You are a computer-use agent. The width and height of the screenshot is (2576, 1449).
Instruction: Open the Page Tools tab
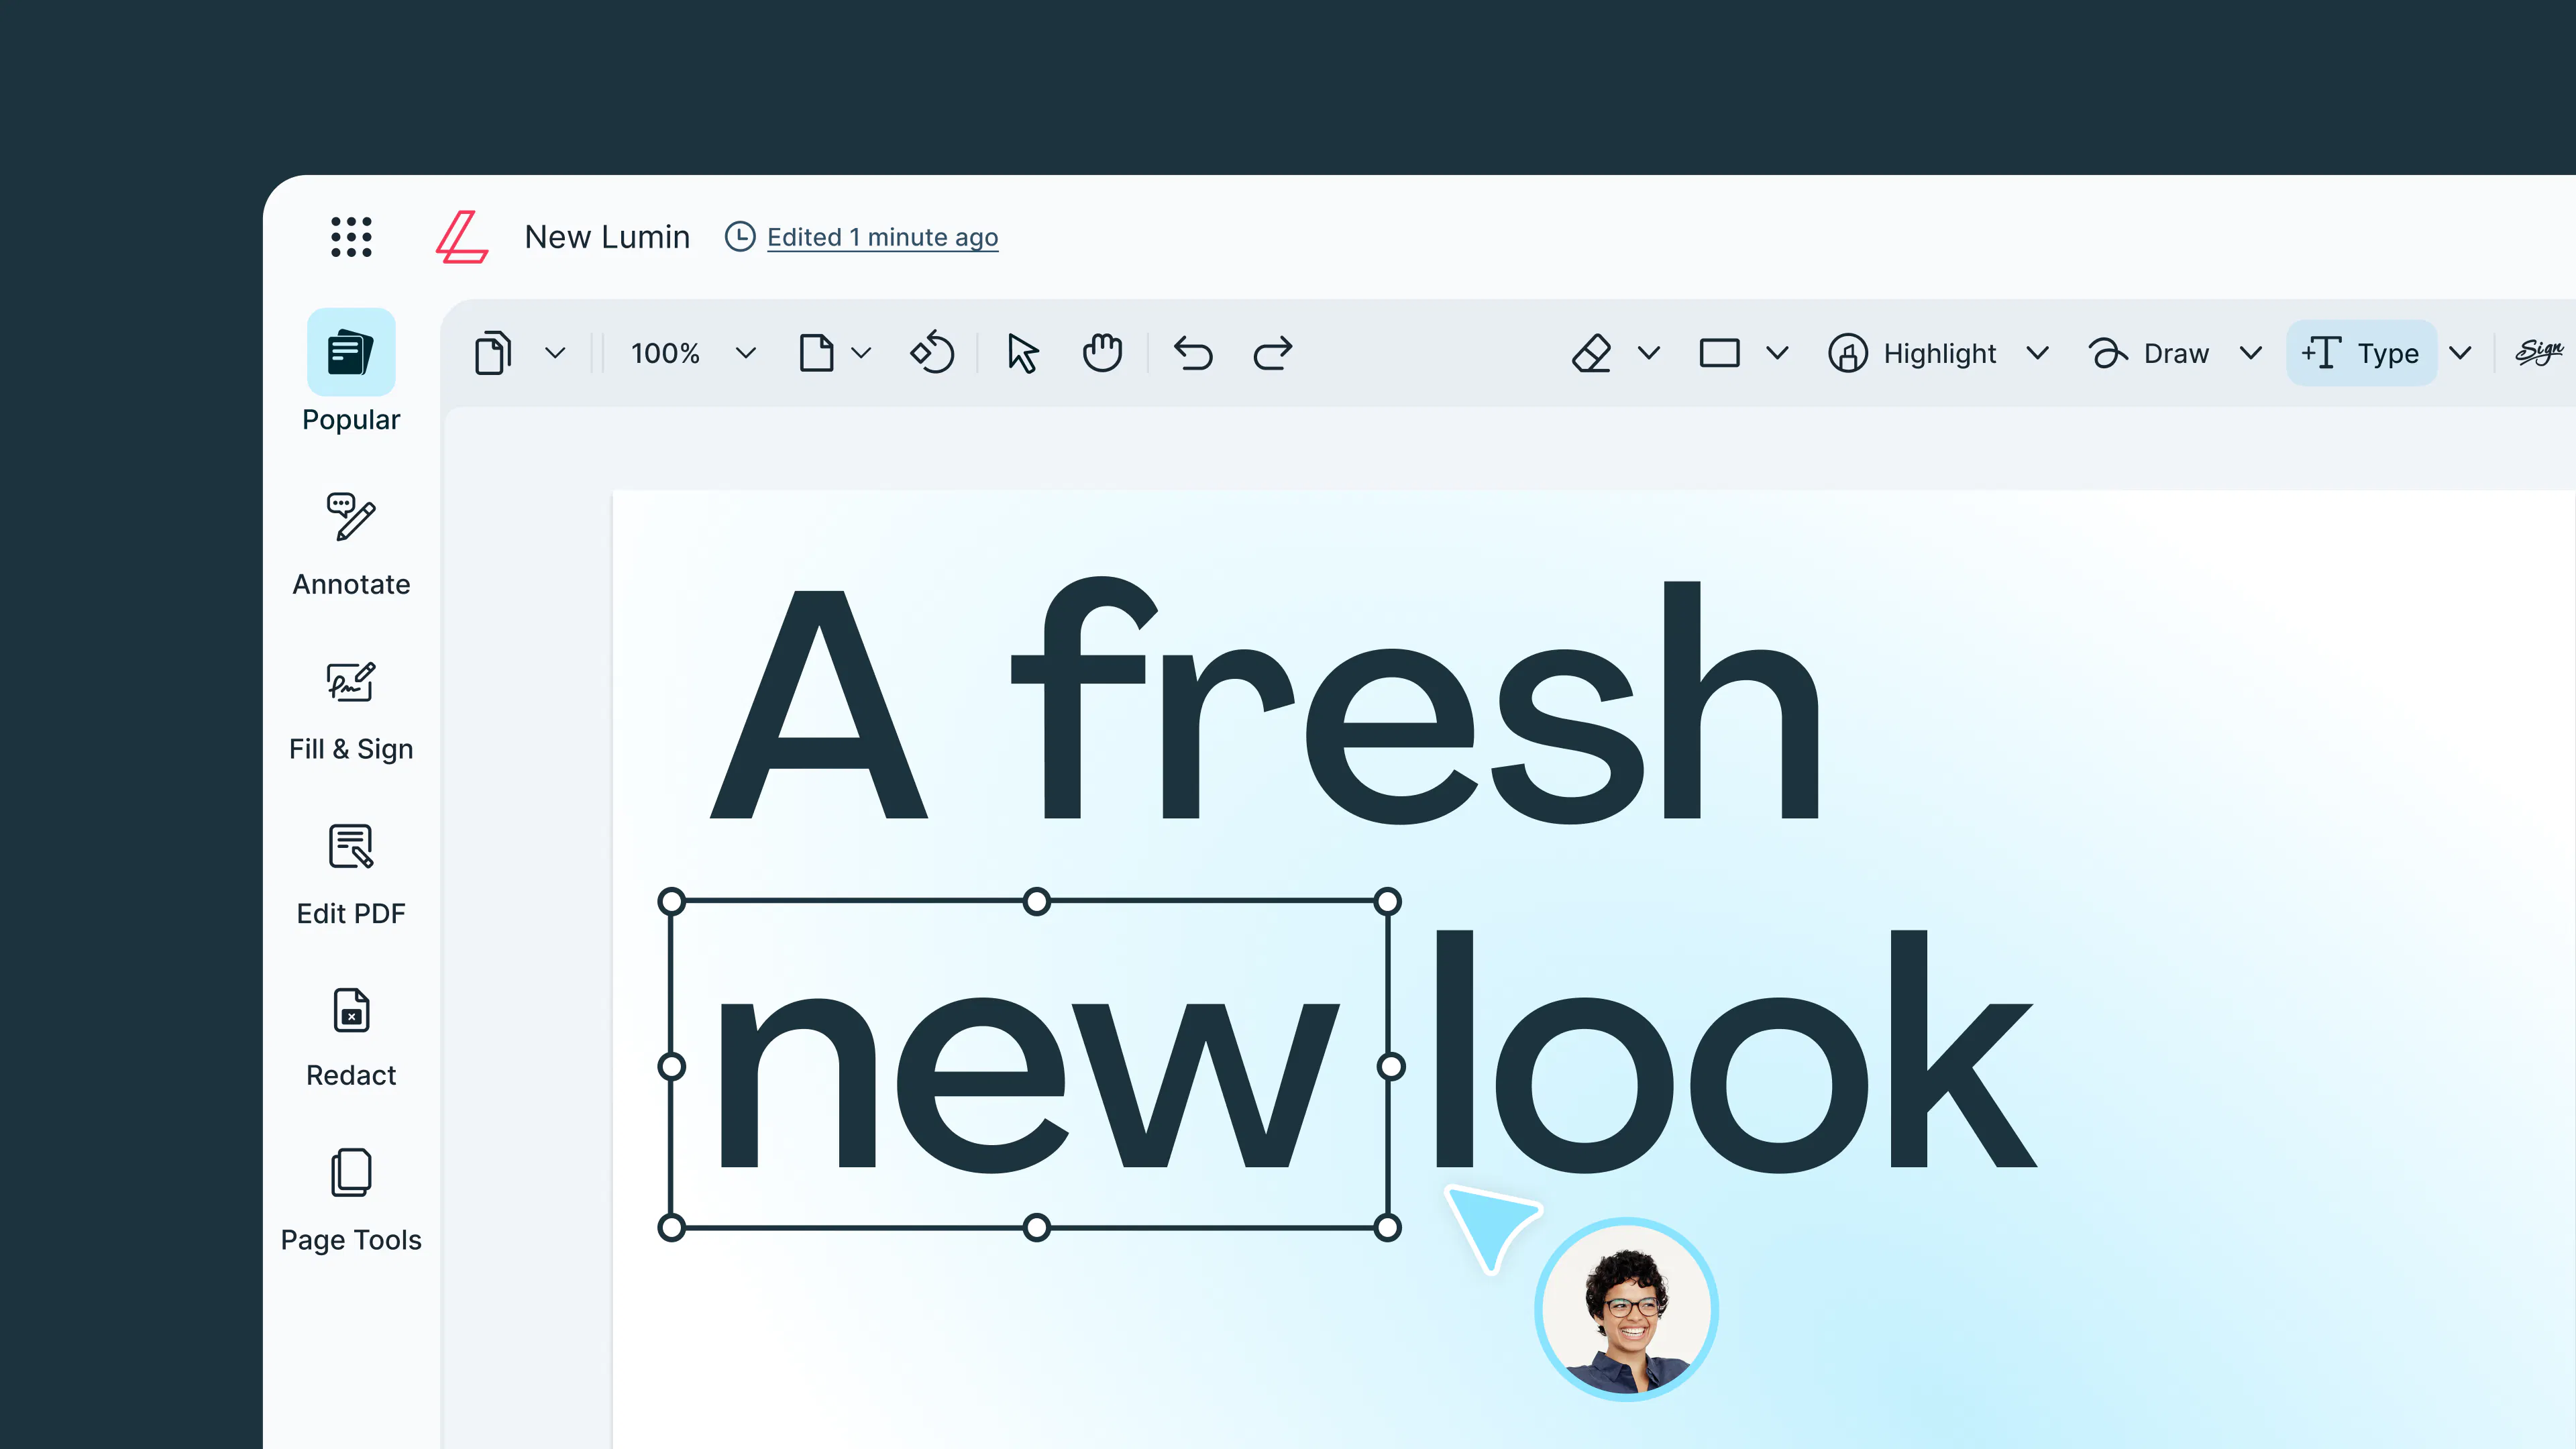tap(351, 1200)
